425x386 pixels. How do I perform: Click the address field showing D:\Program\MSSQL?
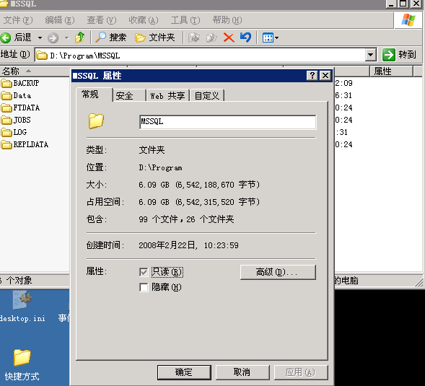tap(201, 56)
